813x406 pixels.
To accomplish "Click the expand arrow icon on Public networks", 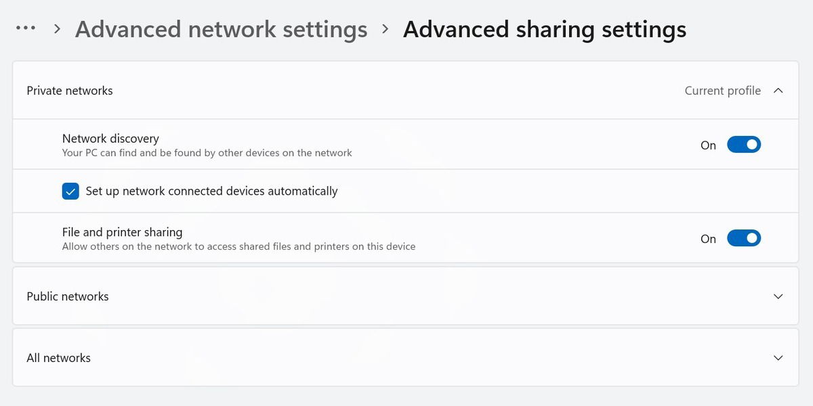I will point(778,296).
